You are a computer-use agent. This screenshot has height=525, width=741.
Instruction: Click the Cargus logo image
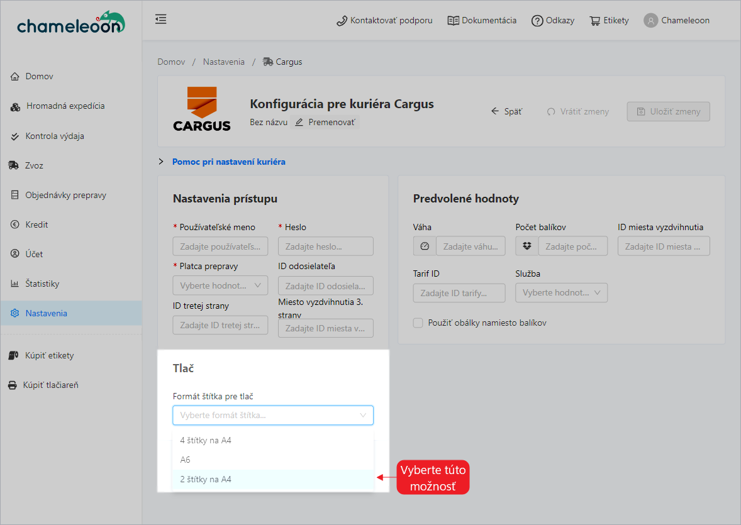pos(202,109)
